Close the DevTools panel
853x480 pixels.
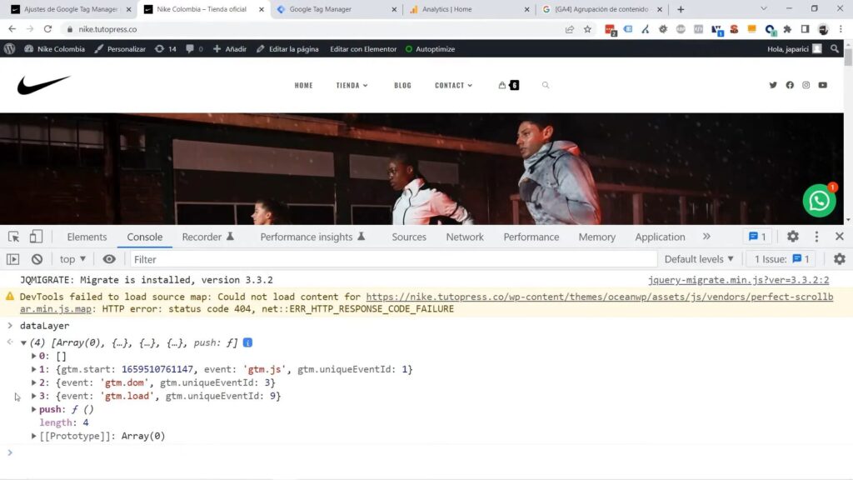pyautogui.click(x=840, y=236)
